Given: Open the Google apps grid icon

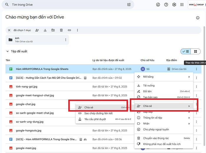Looking at the screenshot, I should pos(182,5).
